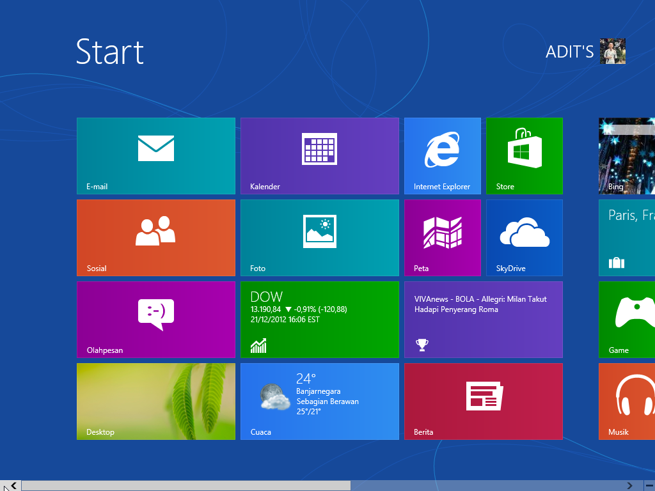Click the Sebagian Berawan weather text
Image resolution: width=655 pixels, height=491 pixels.
point(327,401)
